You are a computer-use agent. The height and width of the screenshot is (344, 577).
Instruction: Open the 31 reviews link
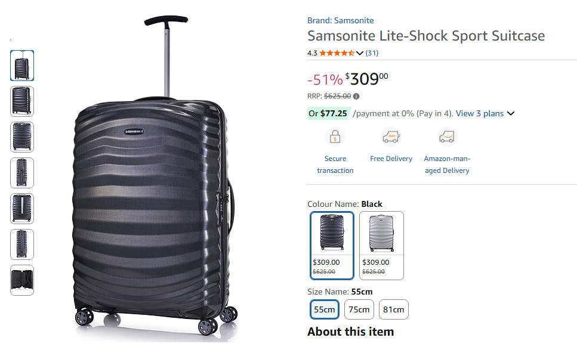tap(372, 53)
